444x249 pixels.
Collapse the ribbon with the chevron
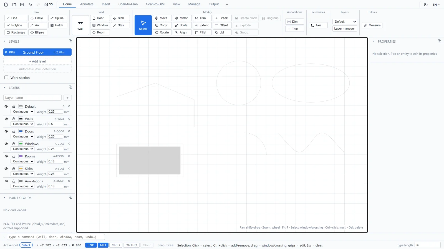coord(227,4)
